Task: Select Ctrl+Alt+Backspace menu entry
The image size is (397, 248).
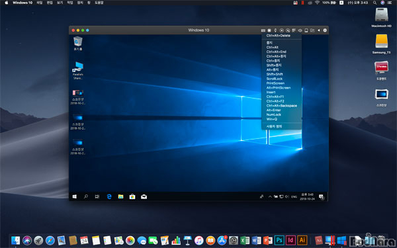Action: click(x=282, y=106)
